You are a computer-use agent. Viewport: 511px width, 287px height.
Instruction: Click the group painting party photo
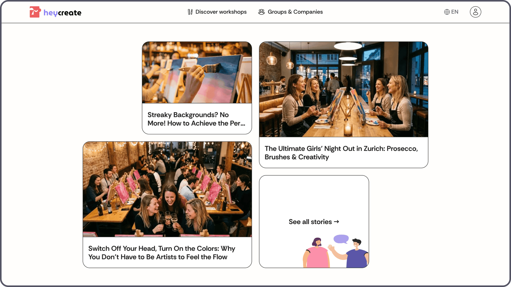(167, 189)
